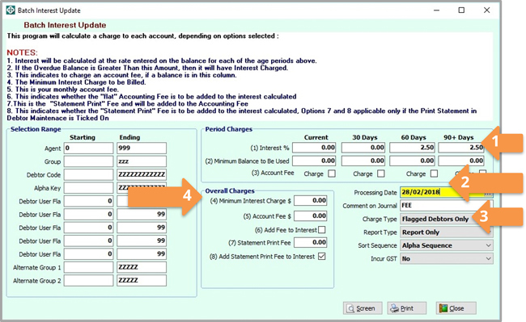Viewport: 526px width, 322px height.
Task: Click the 'Overall Charges' group label
Action: click(230, 191)
